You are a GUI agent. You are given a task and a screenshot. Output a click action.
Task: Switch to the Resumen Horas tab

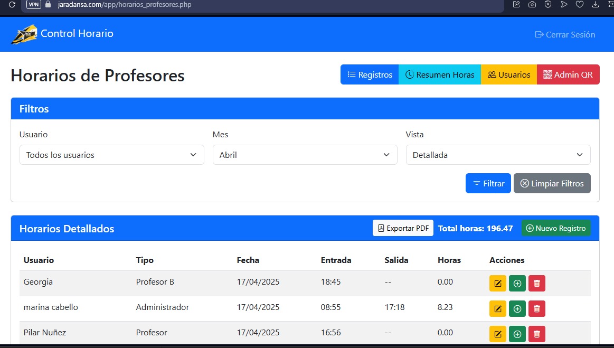(x=440, y=74)
